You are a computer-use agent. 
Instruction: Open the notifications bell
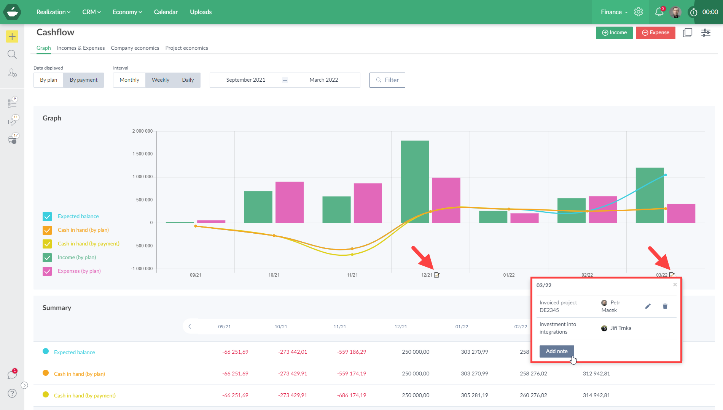659,12
